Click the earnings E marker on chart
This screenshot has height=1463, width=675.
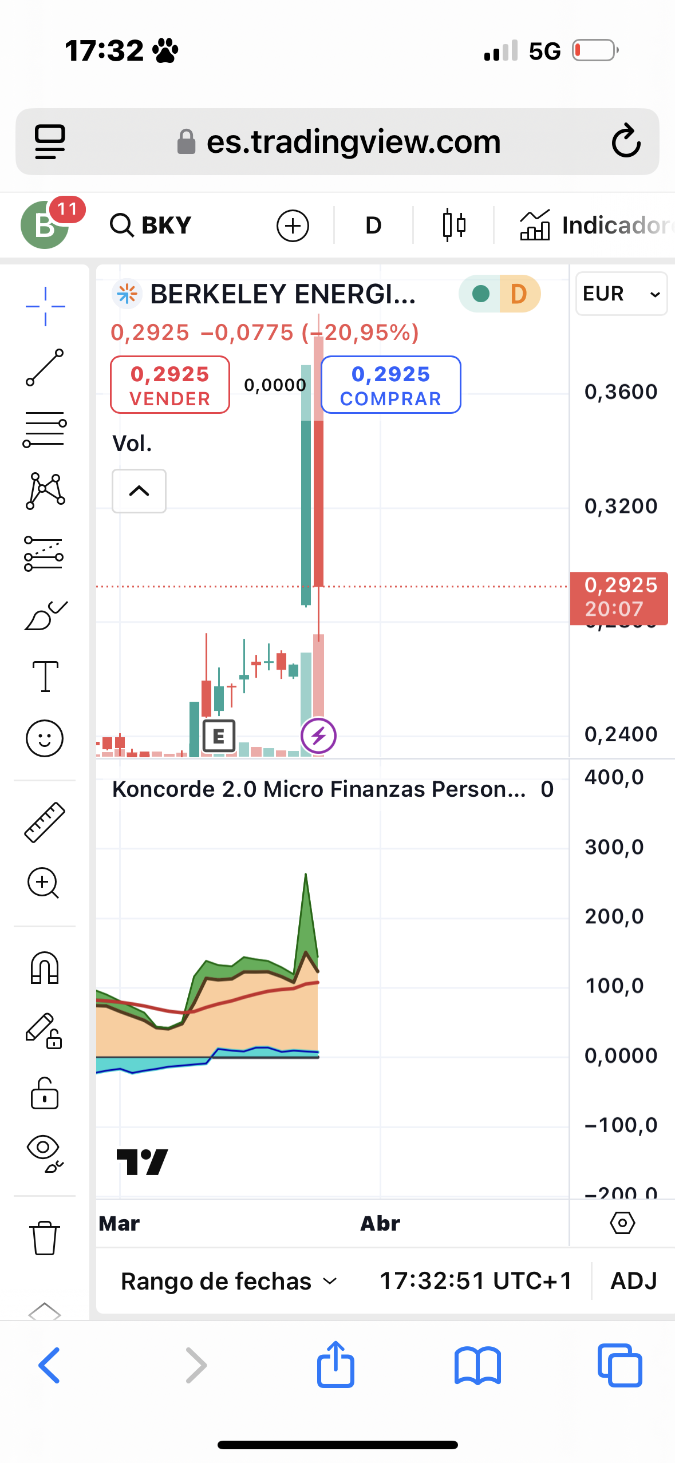[219, 736]
